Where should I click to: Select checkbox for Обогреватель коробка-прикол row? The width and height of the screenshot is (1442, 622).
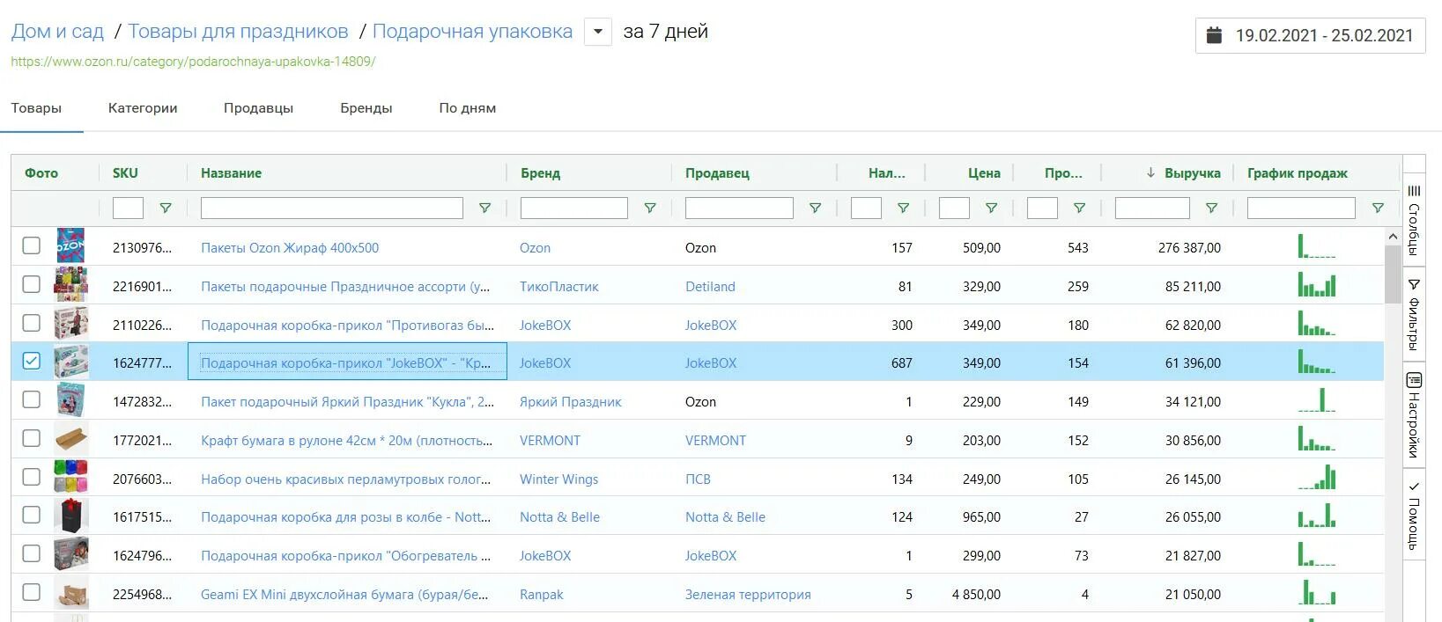tap(31, 553)
